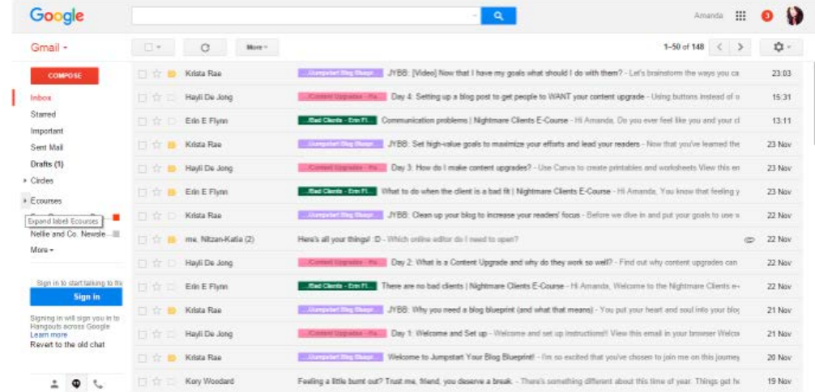The width and height of the screenshot is (815, 392).
Task: Open the select-all checkbox dropdown
Action: tap(153, 47)
